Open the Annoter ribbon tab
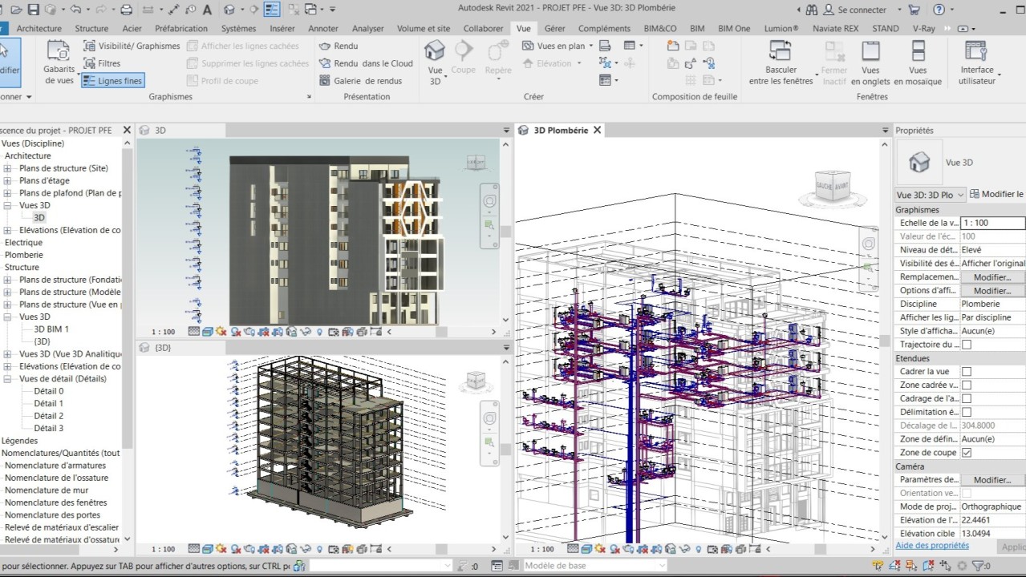1026x577 pixels. point(323,28)
